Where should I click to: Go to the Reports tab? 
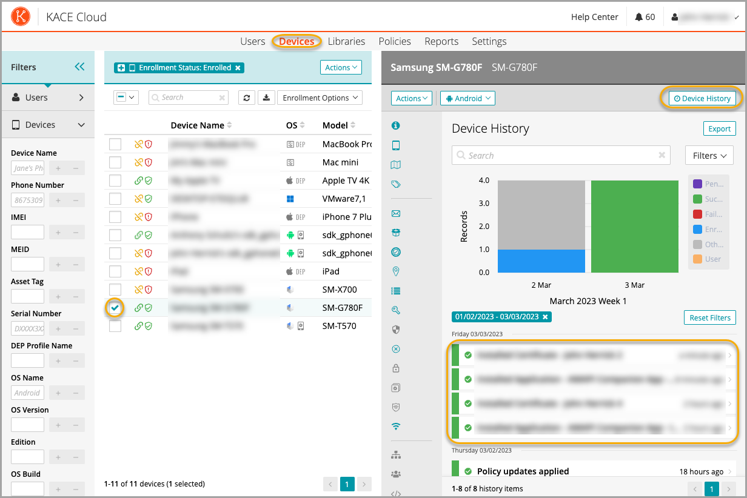(x=441, y=41)
